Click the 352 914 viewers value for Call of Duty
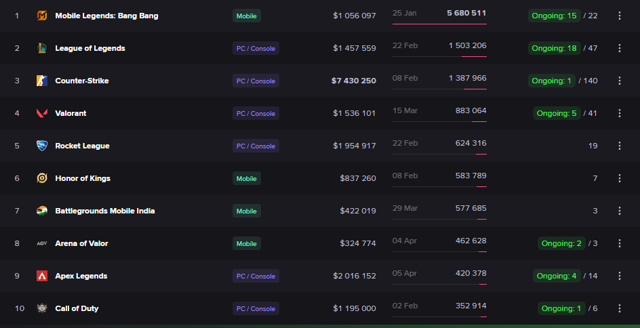 point(471,306)
